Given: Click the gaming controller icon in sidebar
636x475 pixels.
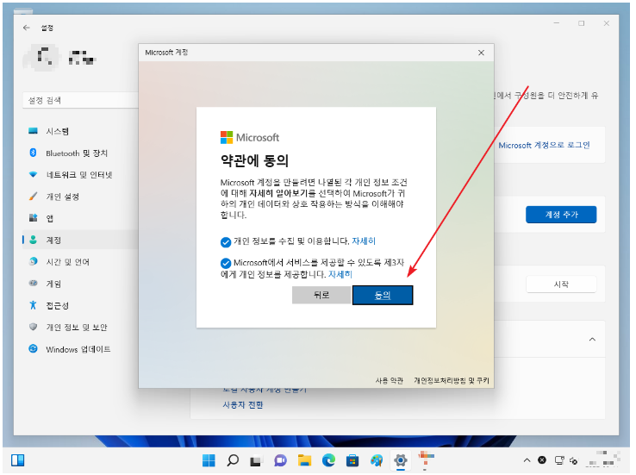Looking at the screenshot, I should pyautogui.click(x=34, y=283).
